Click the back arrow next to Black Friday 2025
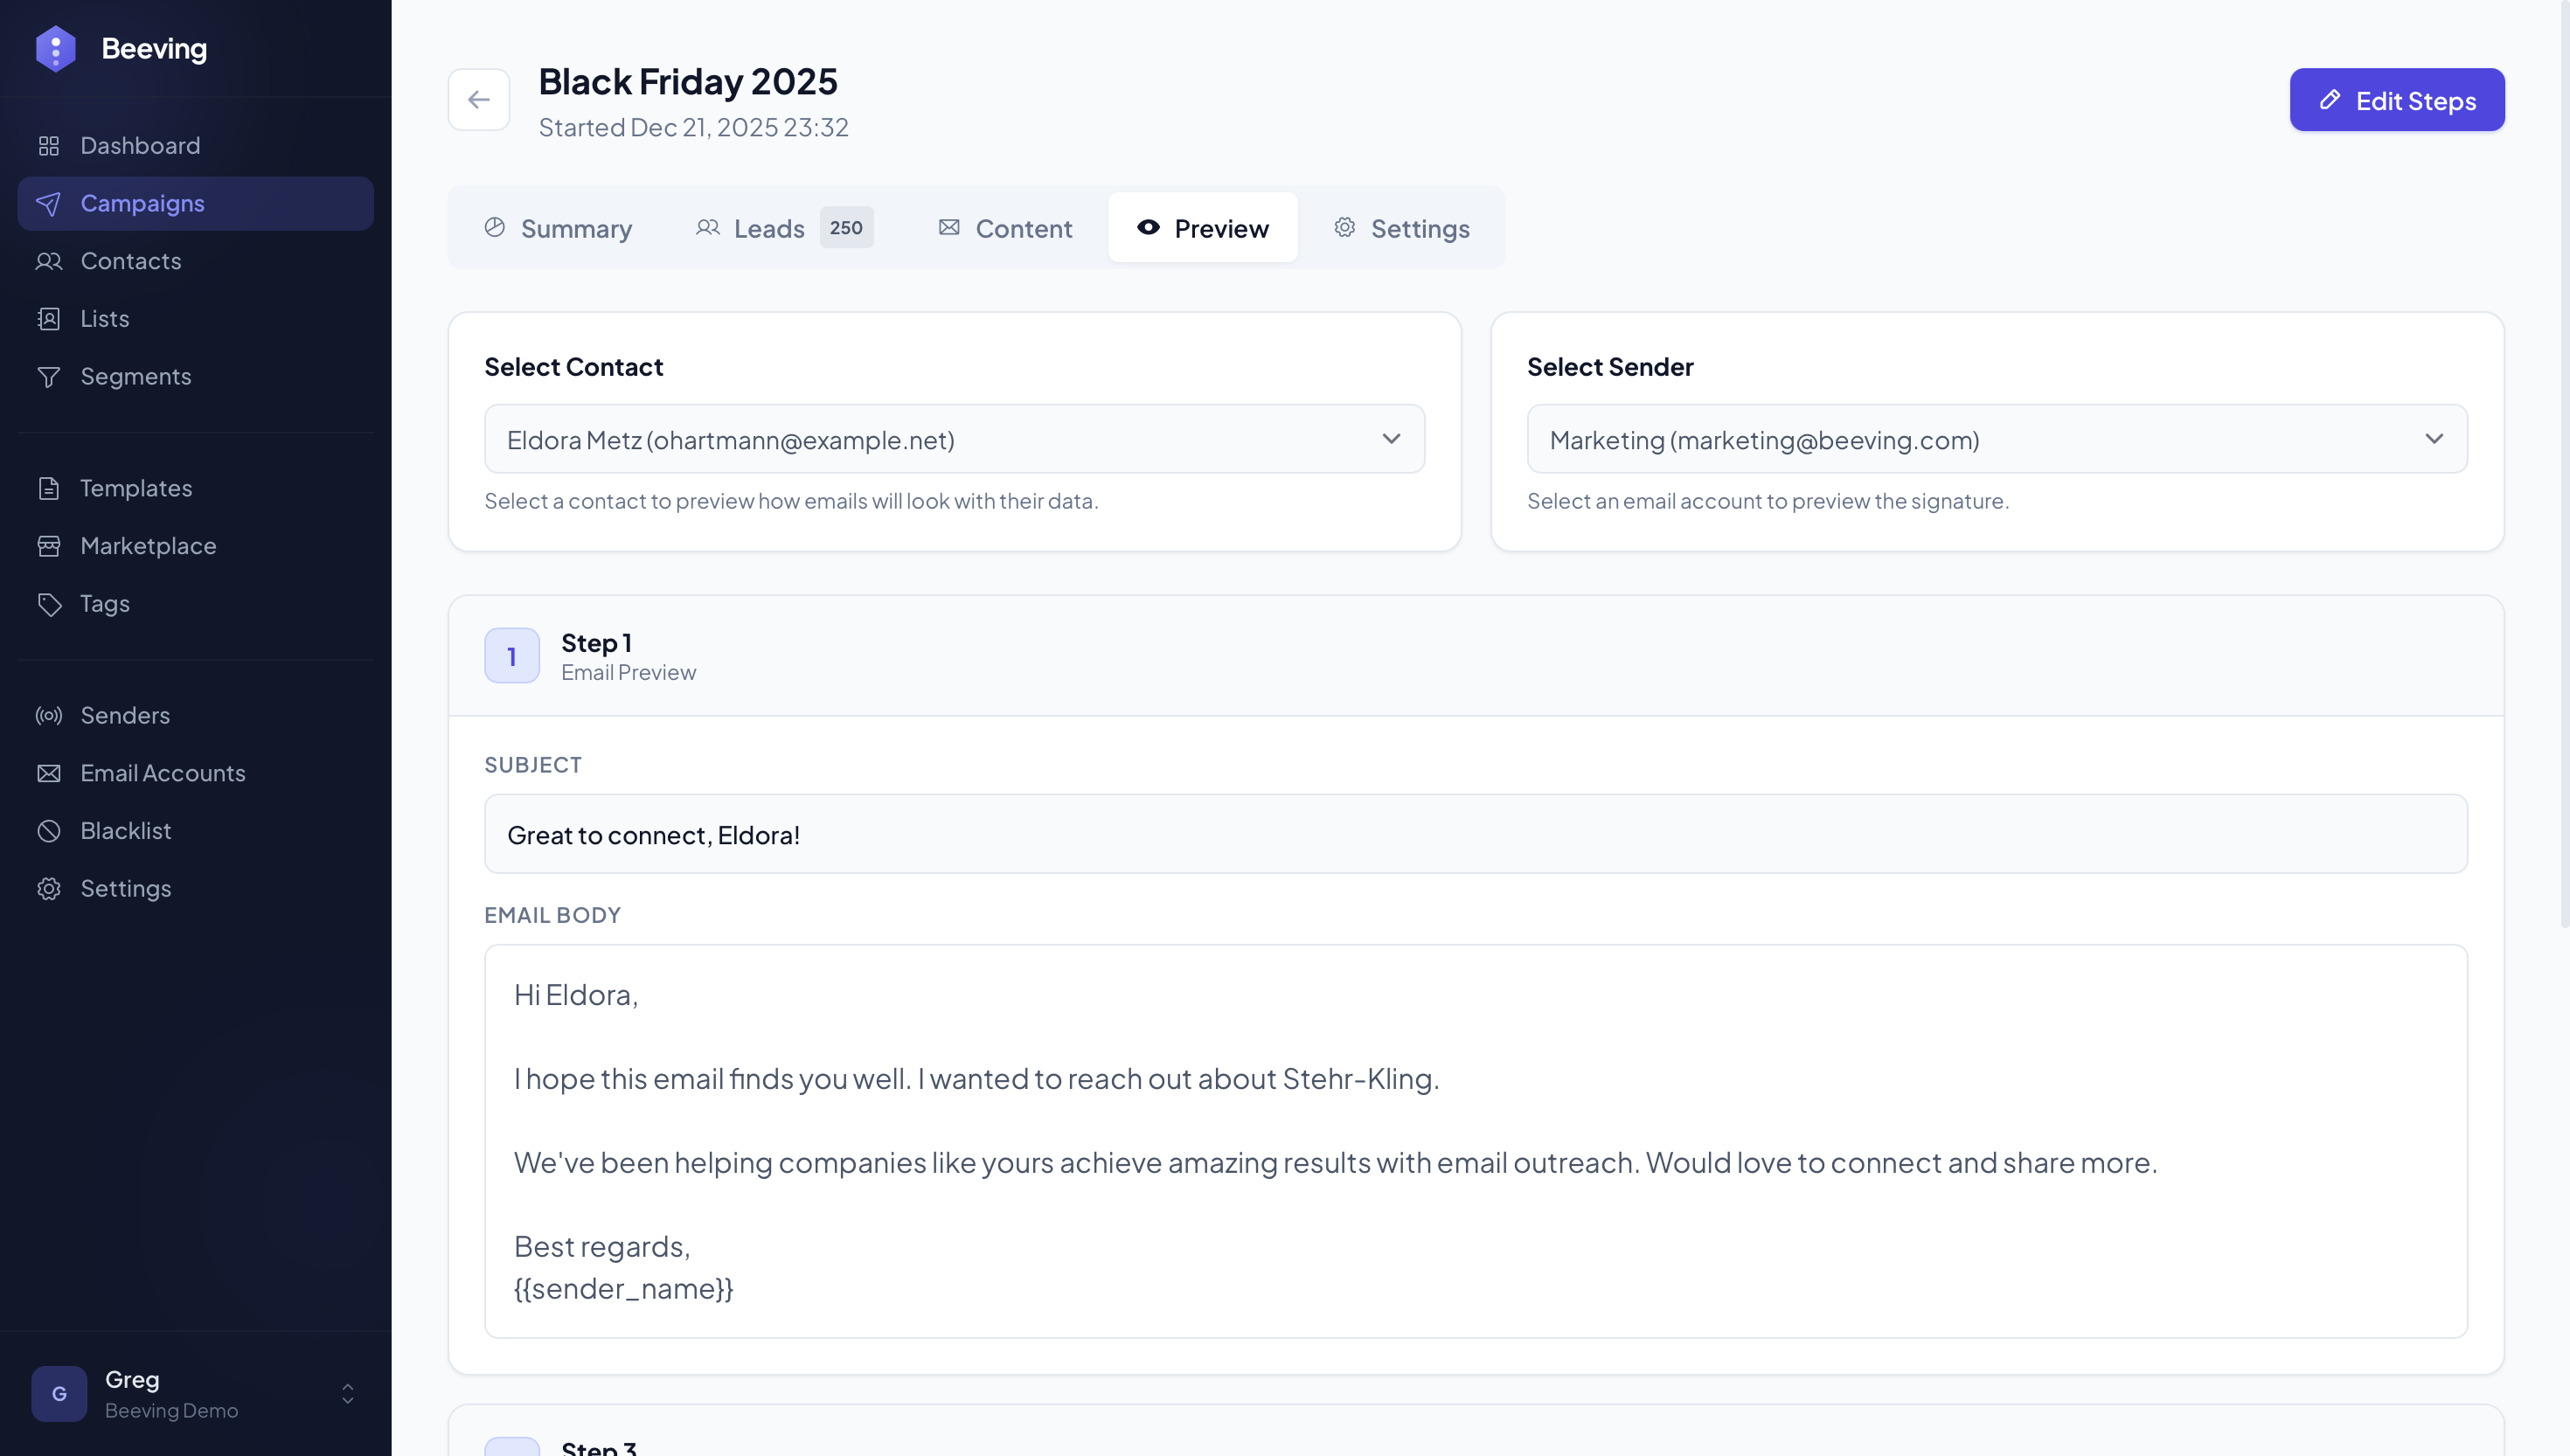Screen dimensions: 2570x1456 (x=479, y=99)
